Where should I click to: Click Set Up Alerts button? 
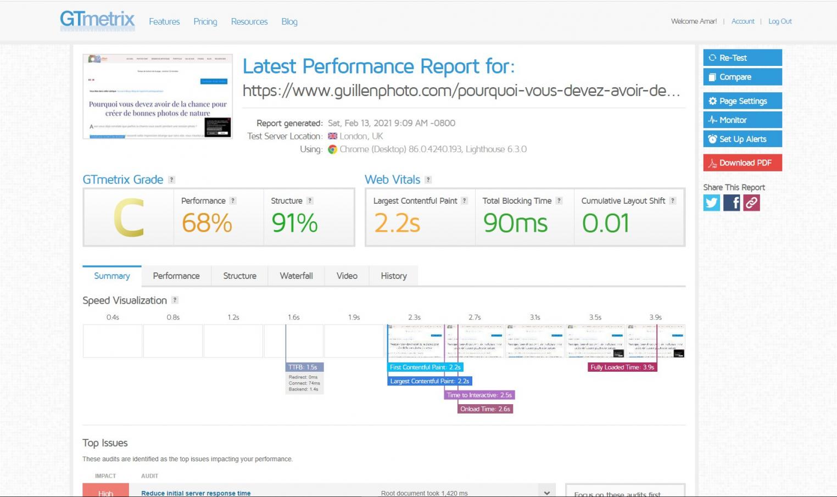[x=743, y=139]
